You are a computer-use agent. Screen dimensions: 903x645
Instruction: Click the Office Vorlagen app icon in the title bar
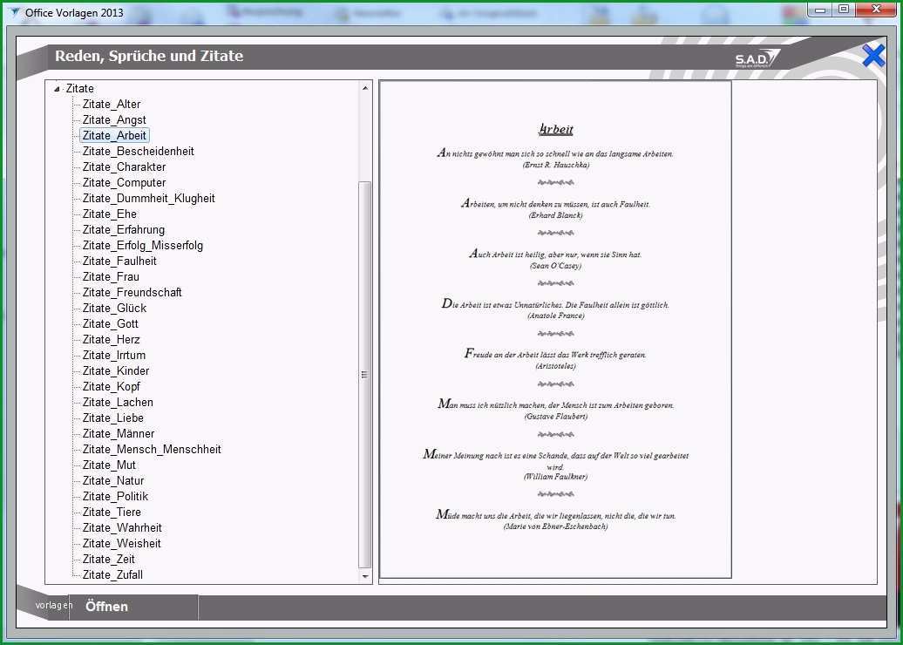(x=13, y=12)
